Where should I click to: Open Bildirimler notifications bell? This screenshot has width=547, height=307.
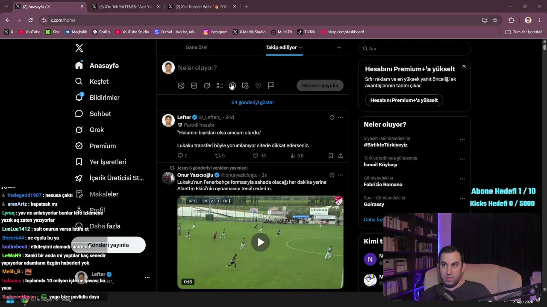97,98
